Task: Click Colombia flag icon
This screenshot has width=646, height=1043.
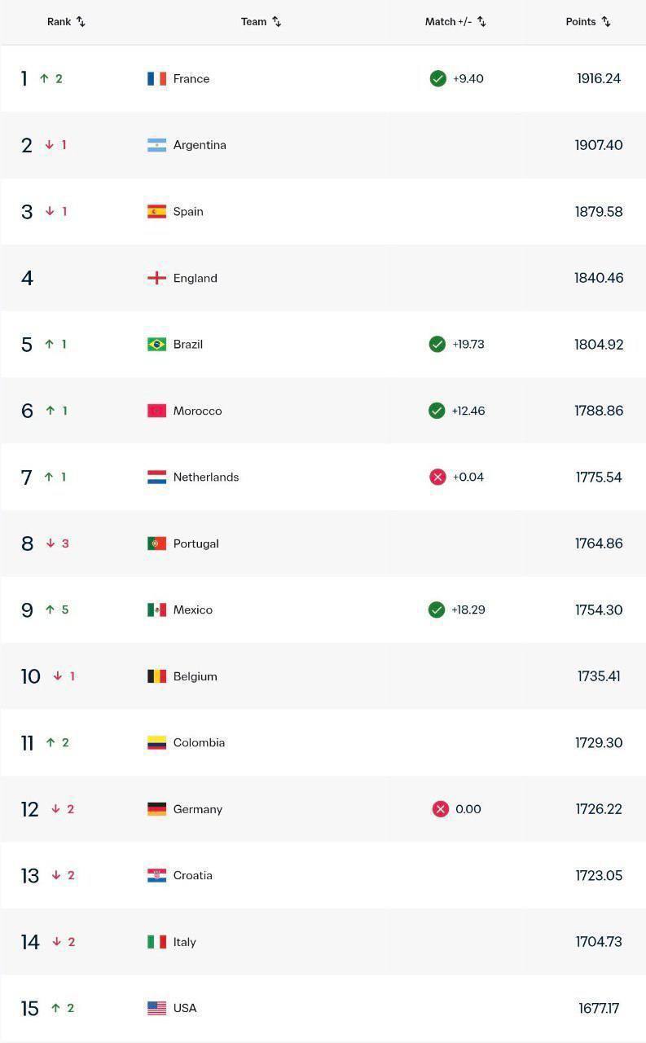Action: coord(156,742)
